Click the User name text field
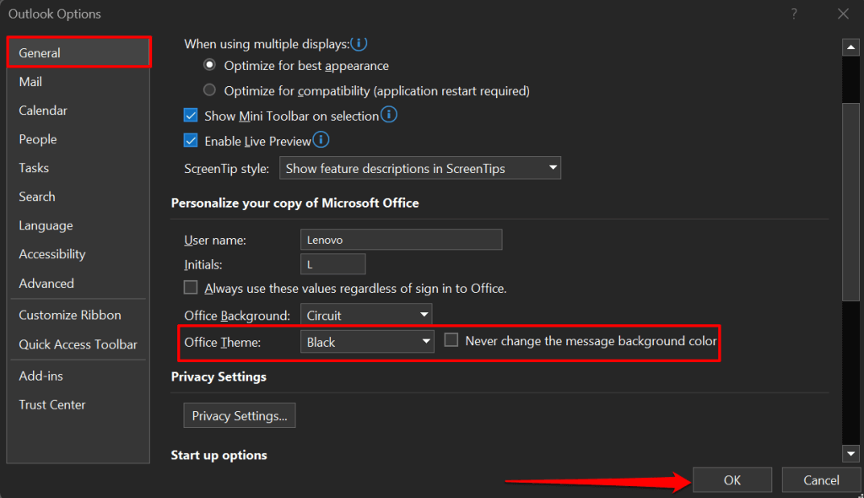 click(x=401, y=240)
